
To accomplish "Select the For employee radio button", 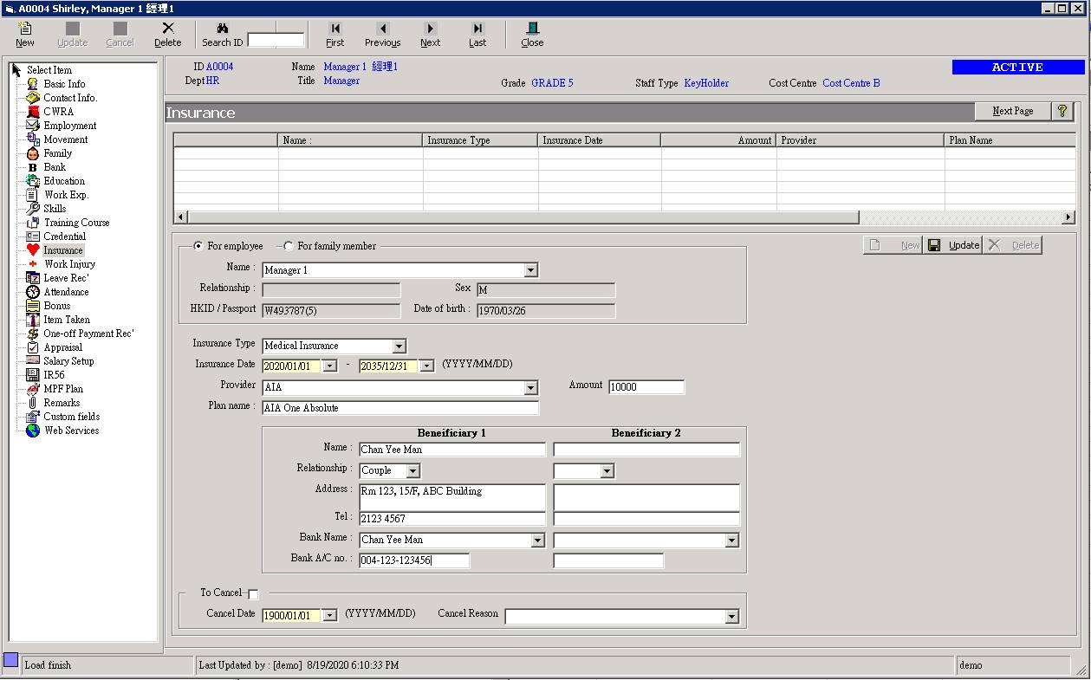I will tap(198, 246).
